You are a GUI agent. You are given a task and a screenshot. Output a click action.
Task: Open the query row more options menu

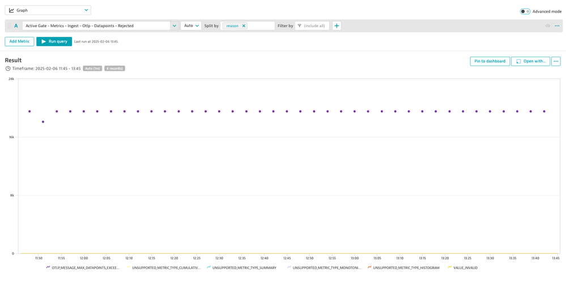point(557,26)
